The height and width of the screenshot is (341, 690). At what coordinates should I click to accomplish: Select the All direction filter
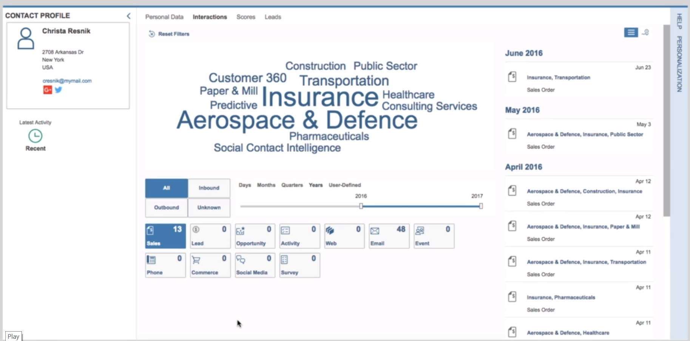tap(167, 188)
